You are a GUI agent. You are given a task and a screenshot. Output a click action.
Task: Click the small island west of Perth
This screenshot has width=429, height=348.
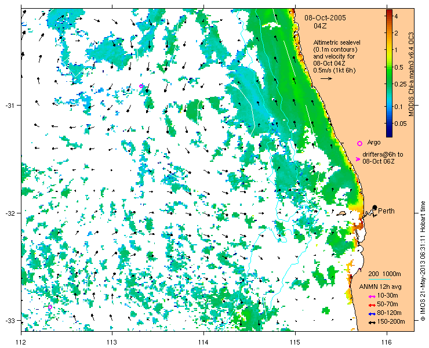(341, 213)
